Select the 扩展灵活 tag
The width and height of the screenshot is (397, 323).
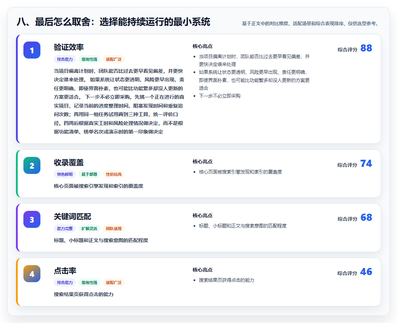(89, 229)
